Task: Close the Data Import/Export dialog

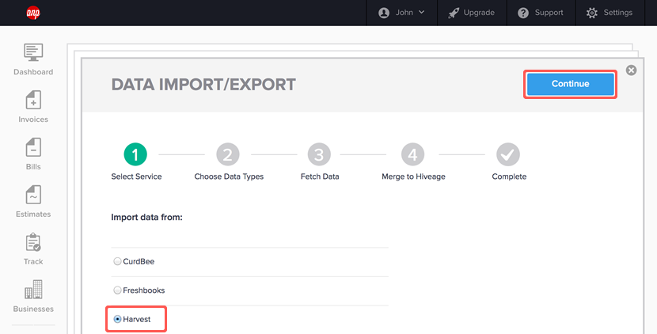Action: (x=631, y=70)
